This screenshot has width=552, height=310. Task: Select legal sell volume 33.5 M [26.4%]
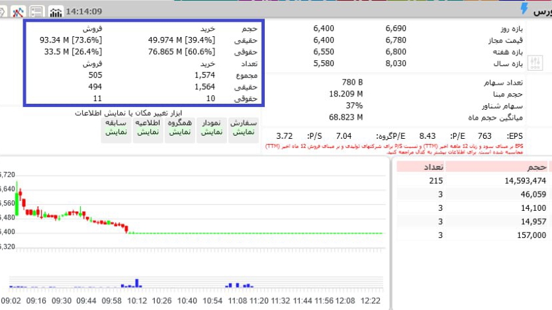click(73, 52)
